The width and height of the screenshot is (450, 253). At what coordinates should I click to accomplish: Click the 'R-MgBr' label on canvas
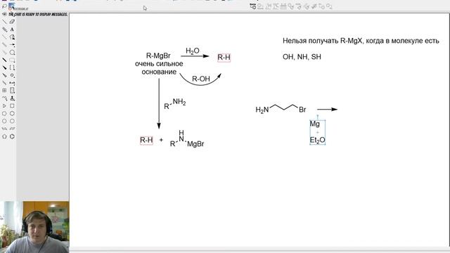(158, 56)
